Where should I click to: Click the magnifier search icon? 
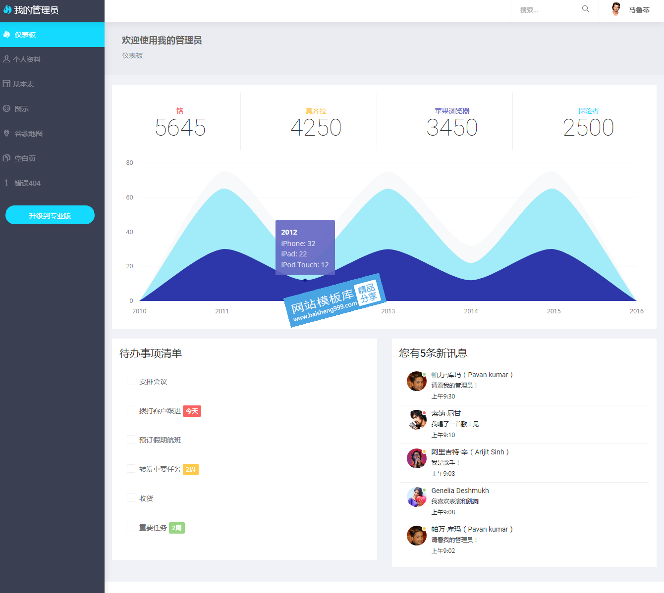pyautogui.click(x=586, y=9)
